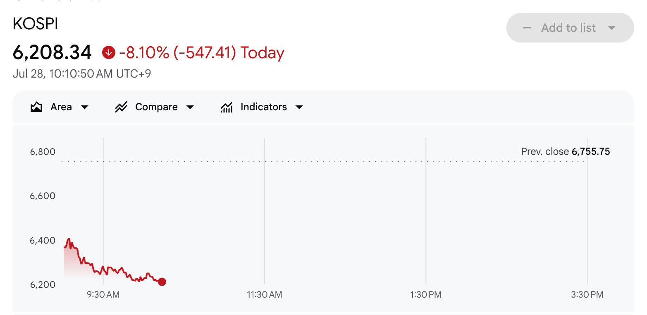The height and width of the screenshot is (315, 647).
Task: Expand the Compare dropdown arrow
Action: pos(190,107)
